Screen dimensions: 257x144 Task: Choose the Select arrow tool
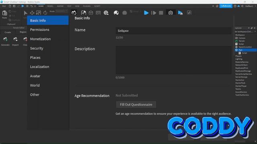coord(26,13)
